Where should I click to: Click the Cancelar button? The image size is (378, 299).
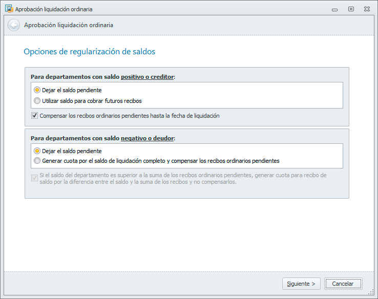tap(343, 284)
